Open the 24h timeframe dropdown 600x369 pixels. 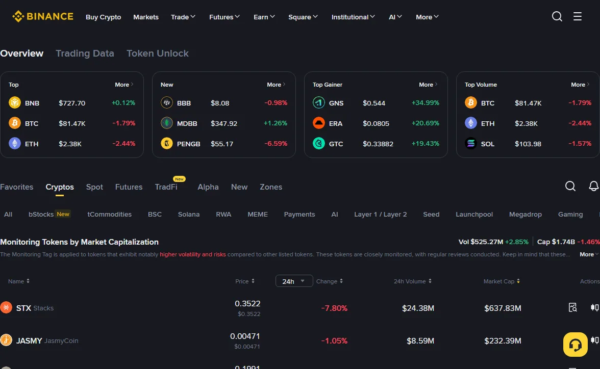pyautogui.click(x=294, y=281)
